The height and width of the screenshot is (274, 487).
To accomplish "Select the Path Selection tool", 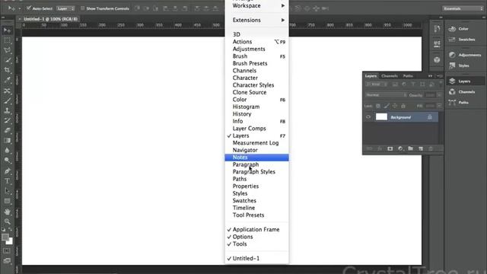I will click(7, 191).
